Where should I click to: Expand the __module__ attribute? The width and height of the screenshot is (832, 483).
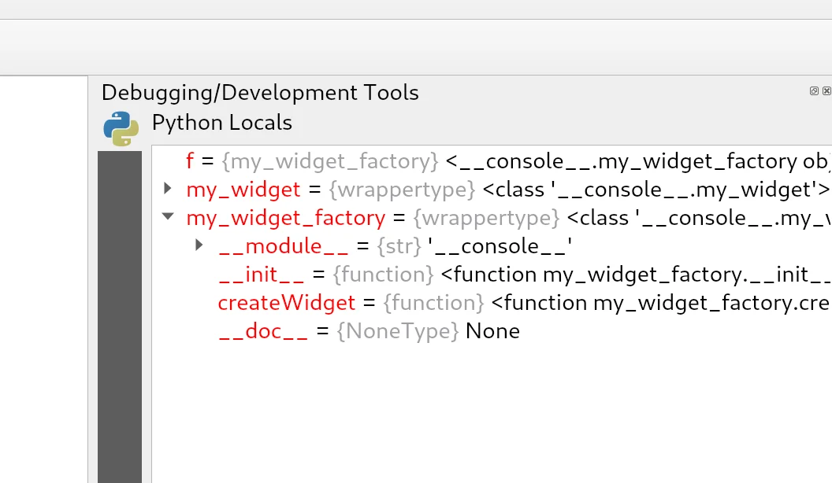click(199, 245)
